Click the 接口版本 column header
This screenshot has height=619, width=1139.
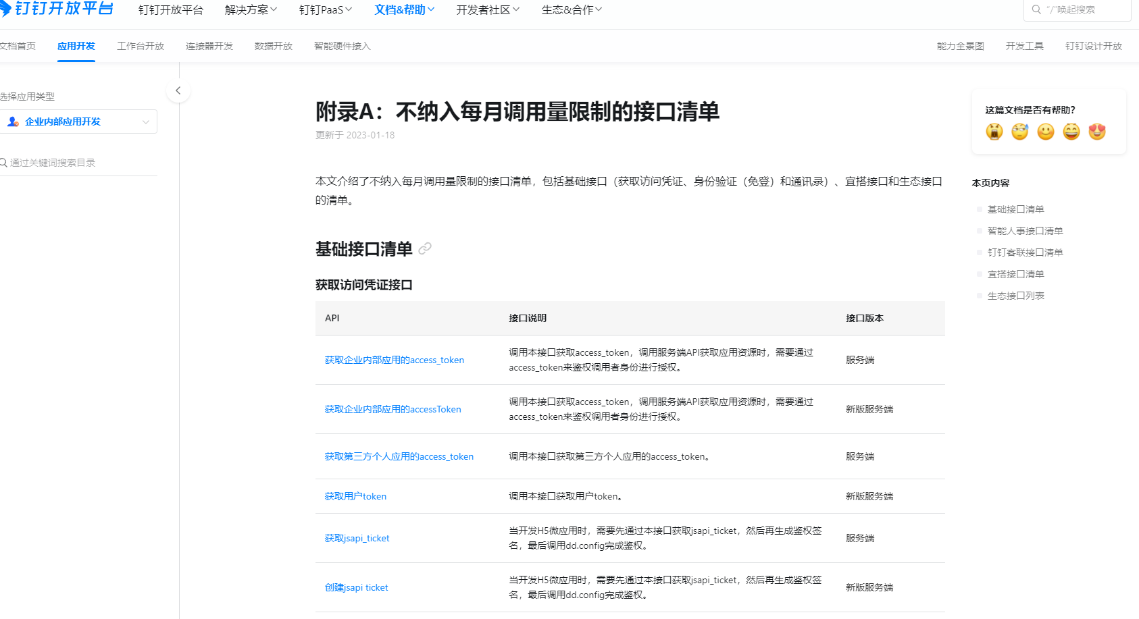tap(865, 318)
